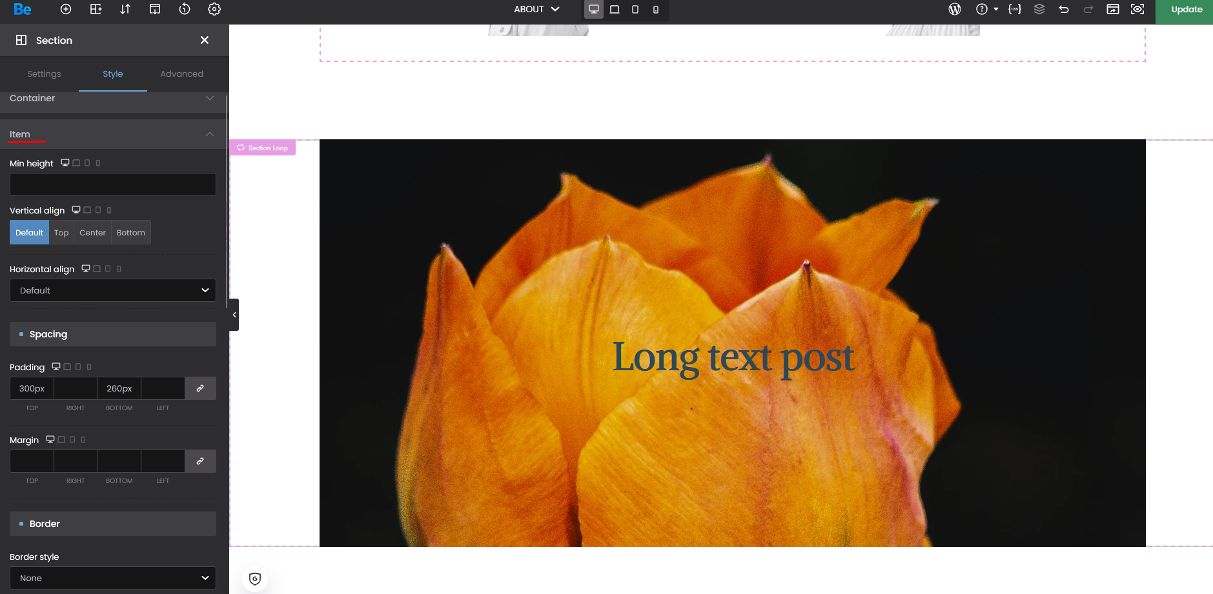The height and width of the screenshot is (594, 1213).
Task: Open the custom CSS editor icon
Action: (x=1015, y=9)
